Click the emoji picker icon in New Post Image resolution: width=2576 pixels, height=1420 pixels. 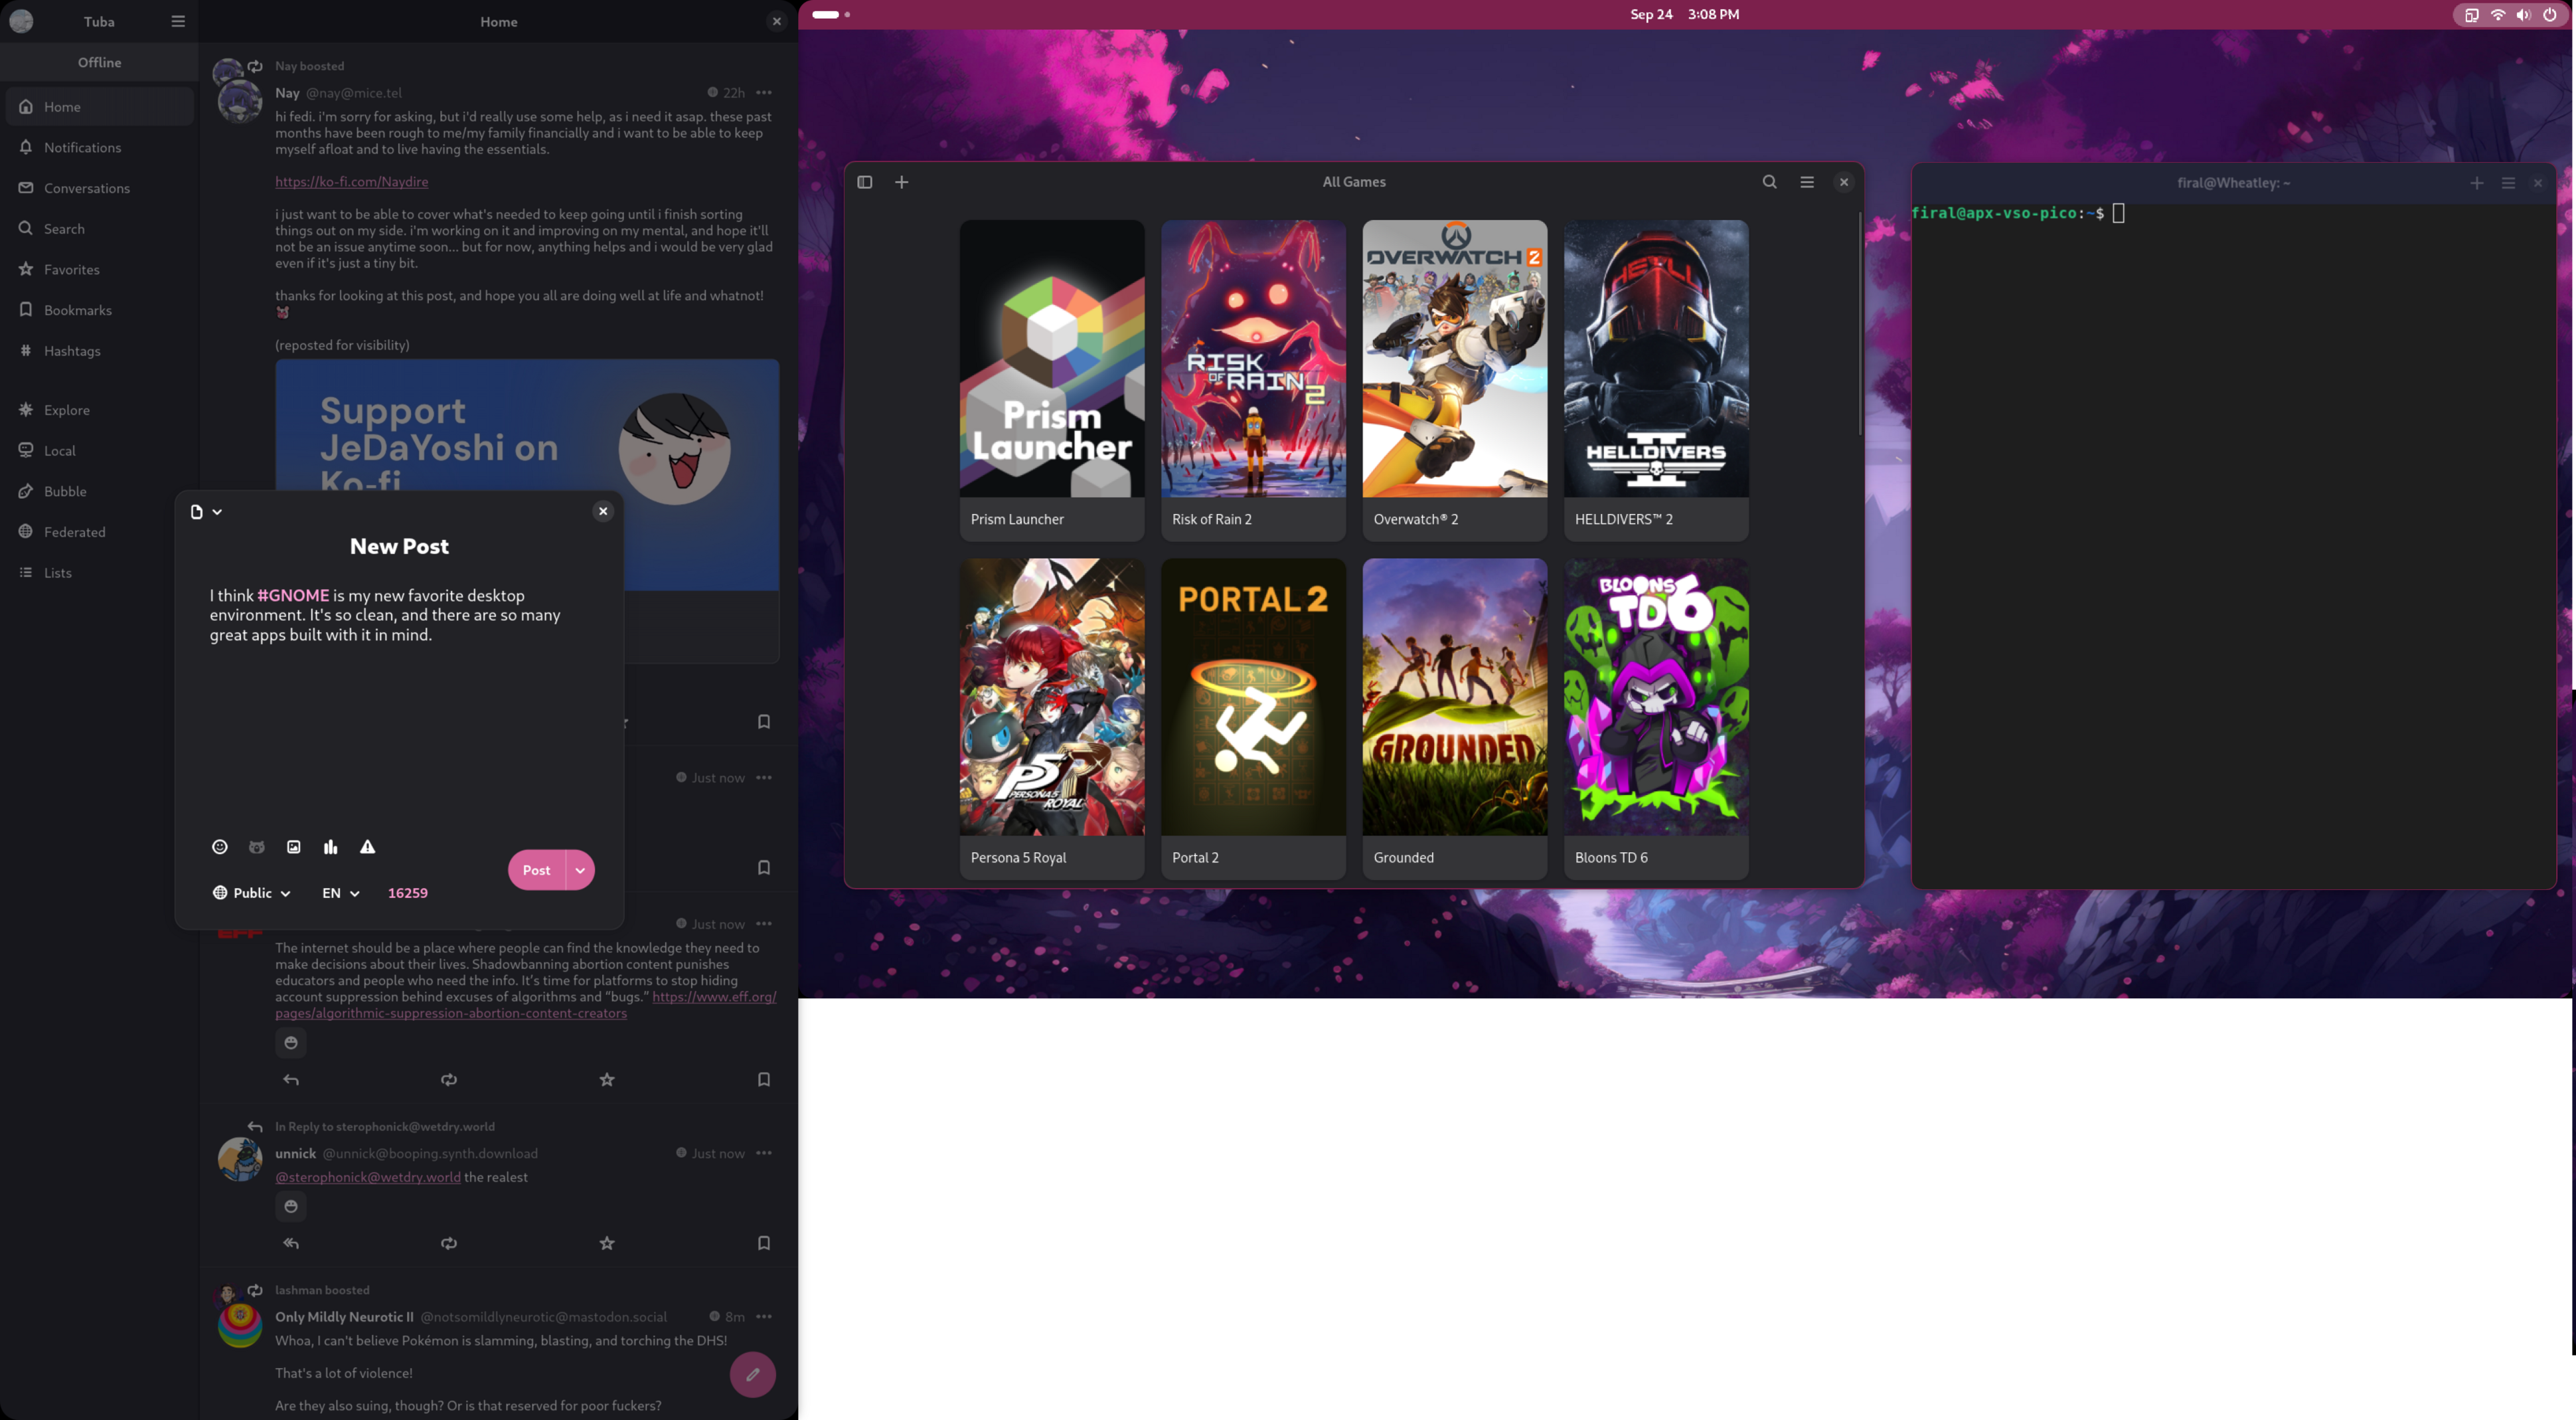pos(220,847)
